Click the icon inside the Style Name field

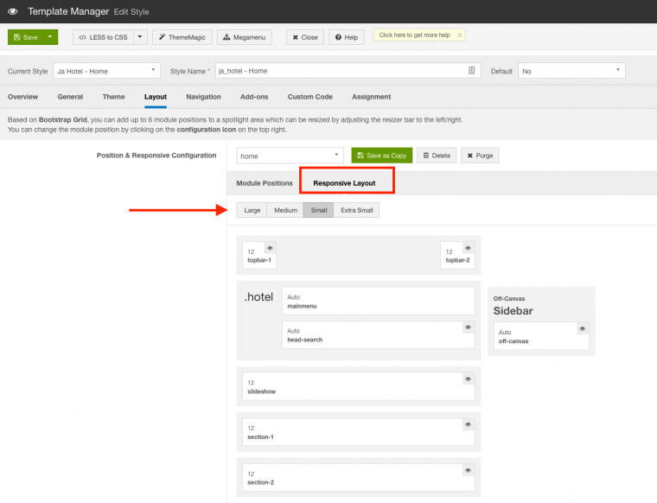[x=471, y=71]
